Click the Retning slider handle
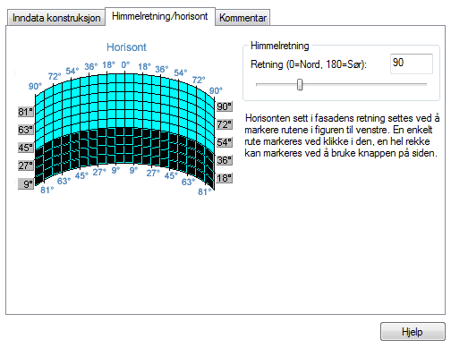The image size is (451, 348). pos(300,85)
